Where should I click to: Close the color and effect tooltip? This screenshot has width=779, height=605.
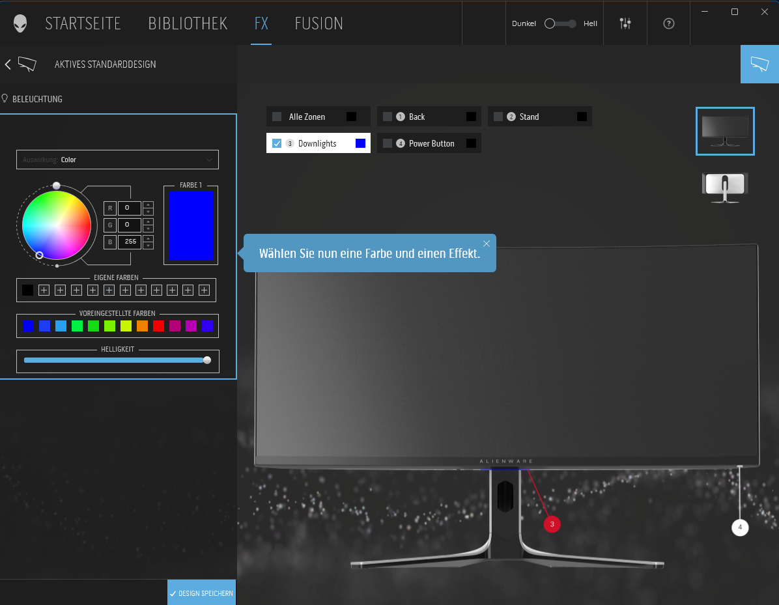coord(487,244)
